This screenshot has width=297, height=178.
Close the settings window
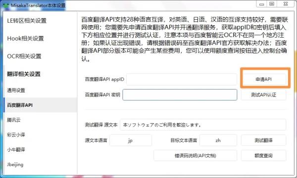click(x=286, y=4)
